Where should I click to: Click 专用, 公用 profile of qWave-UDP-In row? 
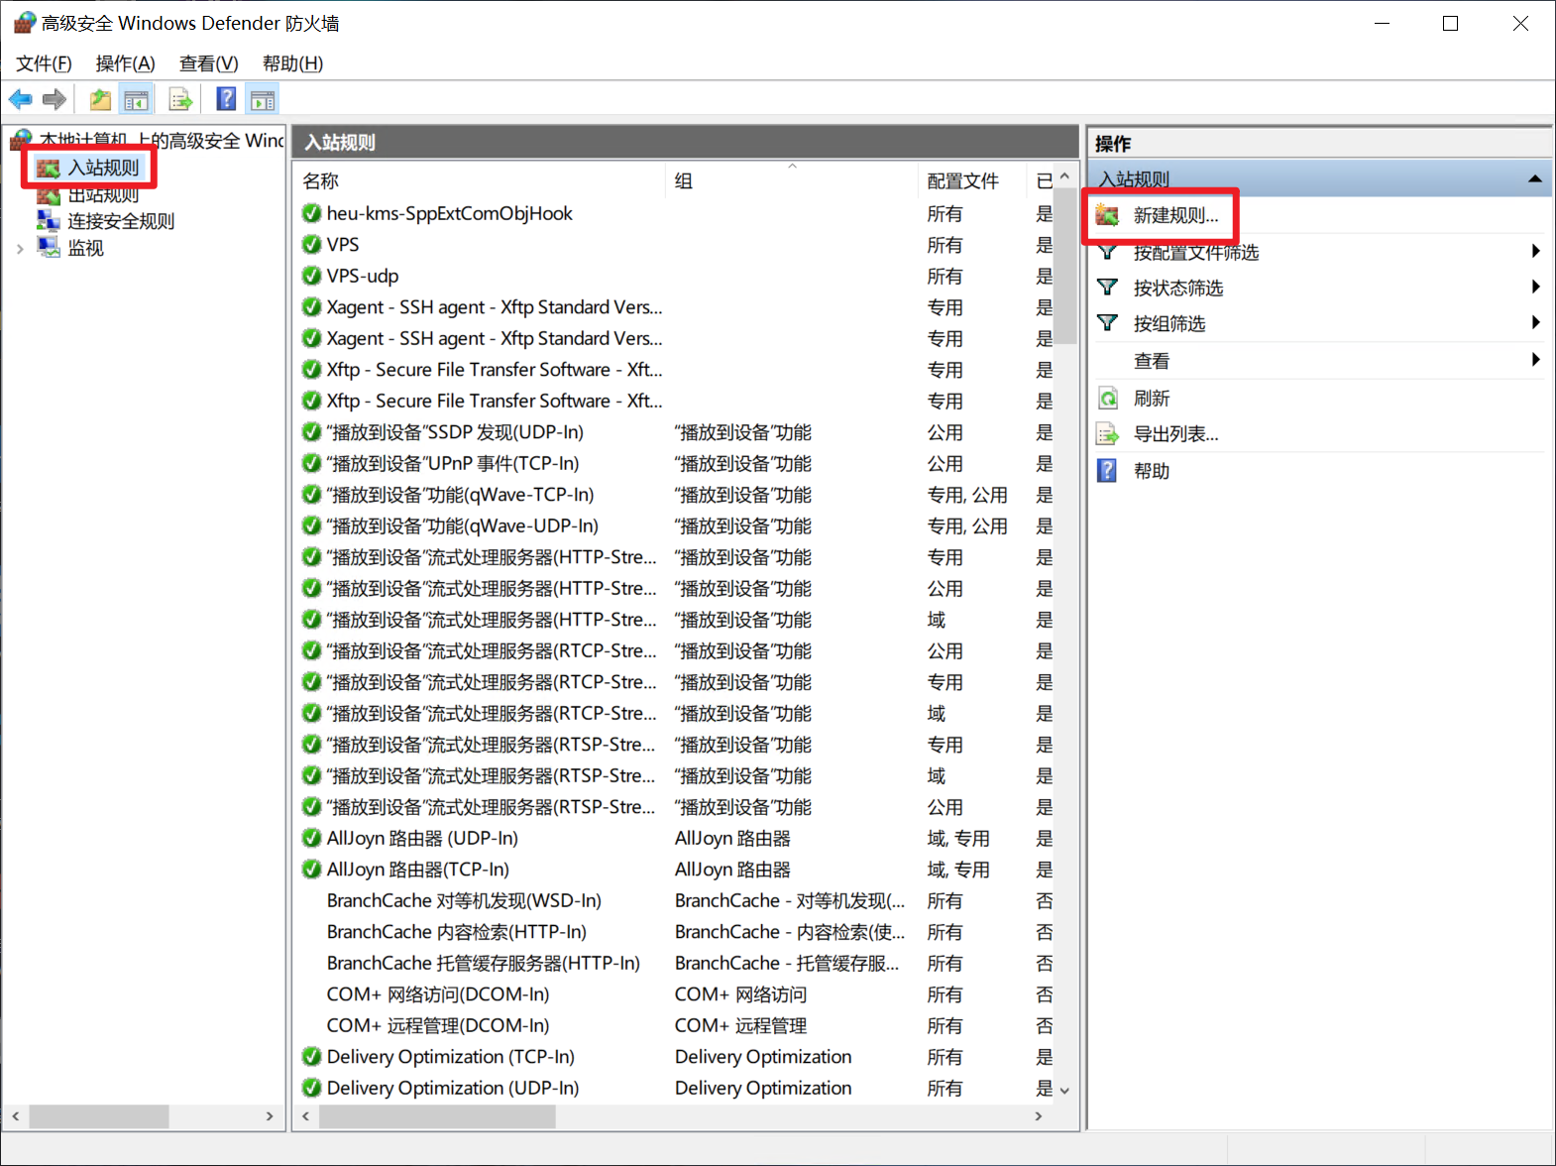pyautogui.click(x=967, y=526)
